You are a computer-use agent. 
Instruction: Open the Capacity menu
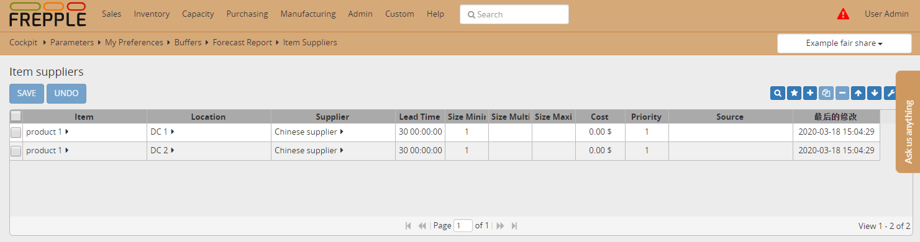click(198, 14)
